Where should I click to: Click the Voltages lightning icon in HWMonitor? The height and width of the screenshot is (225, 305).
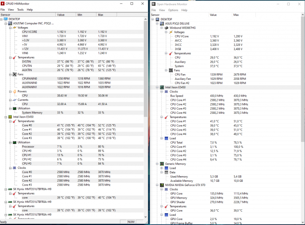(14, 28)
